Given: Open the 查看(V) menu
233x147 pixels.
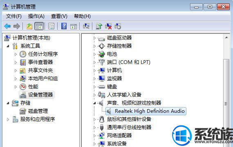Looking at the screenshot, I should coord(59,16).
